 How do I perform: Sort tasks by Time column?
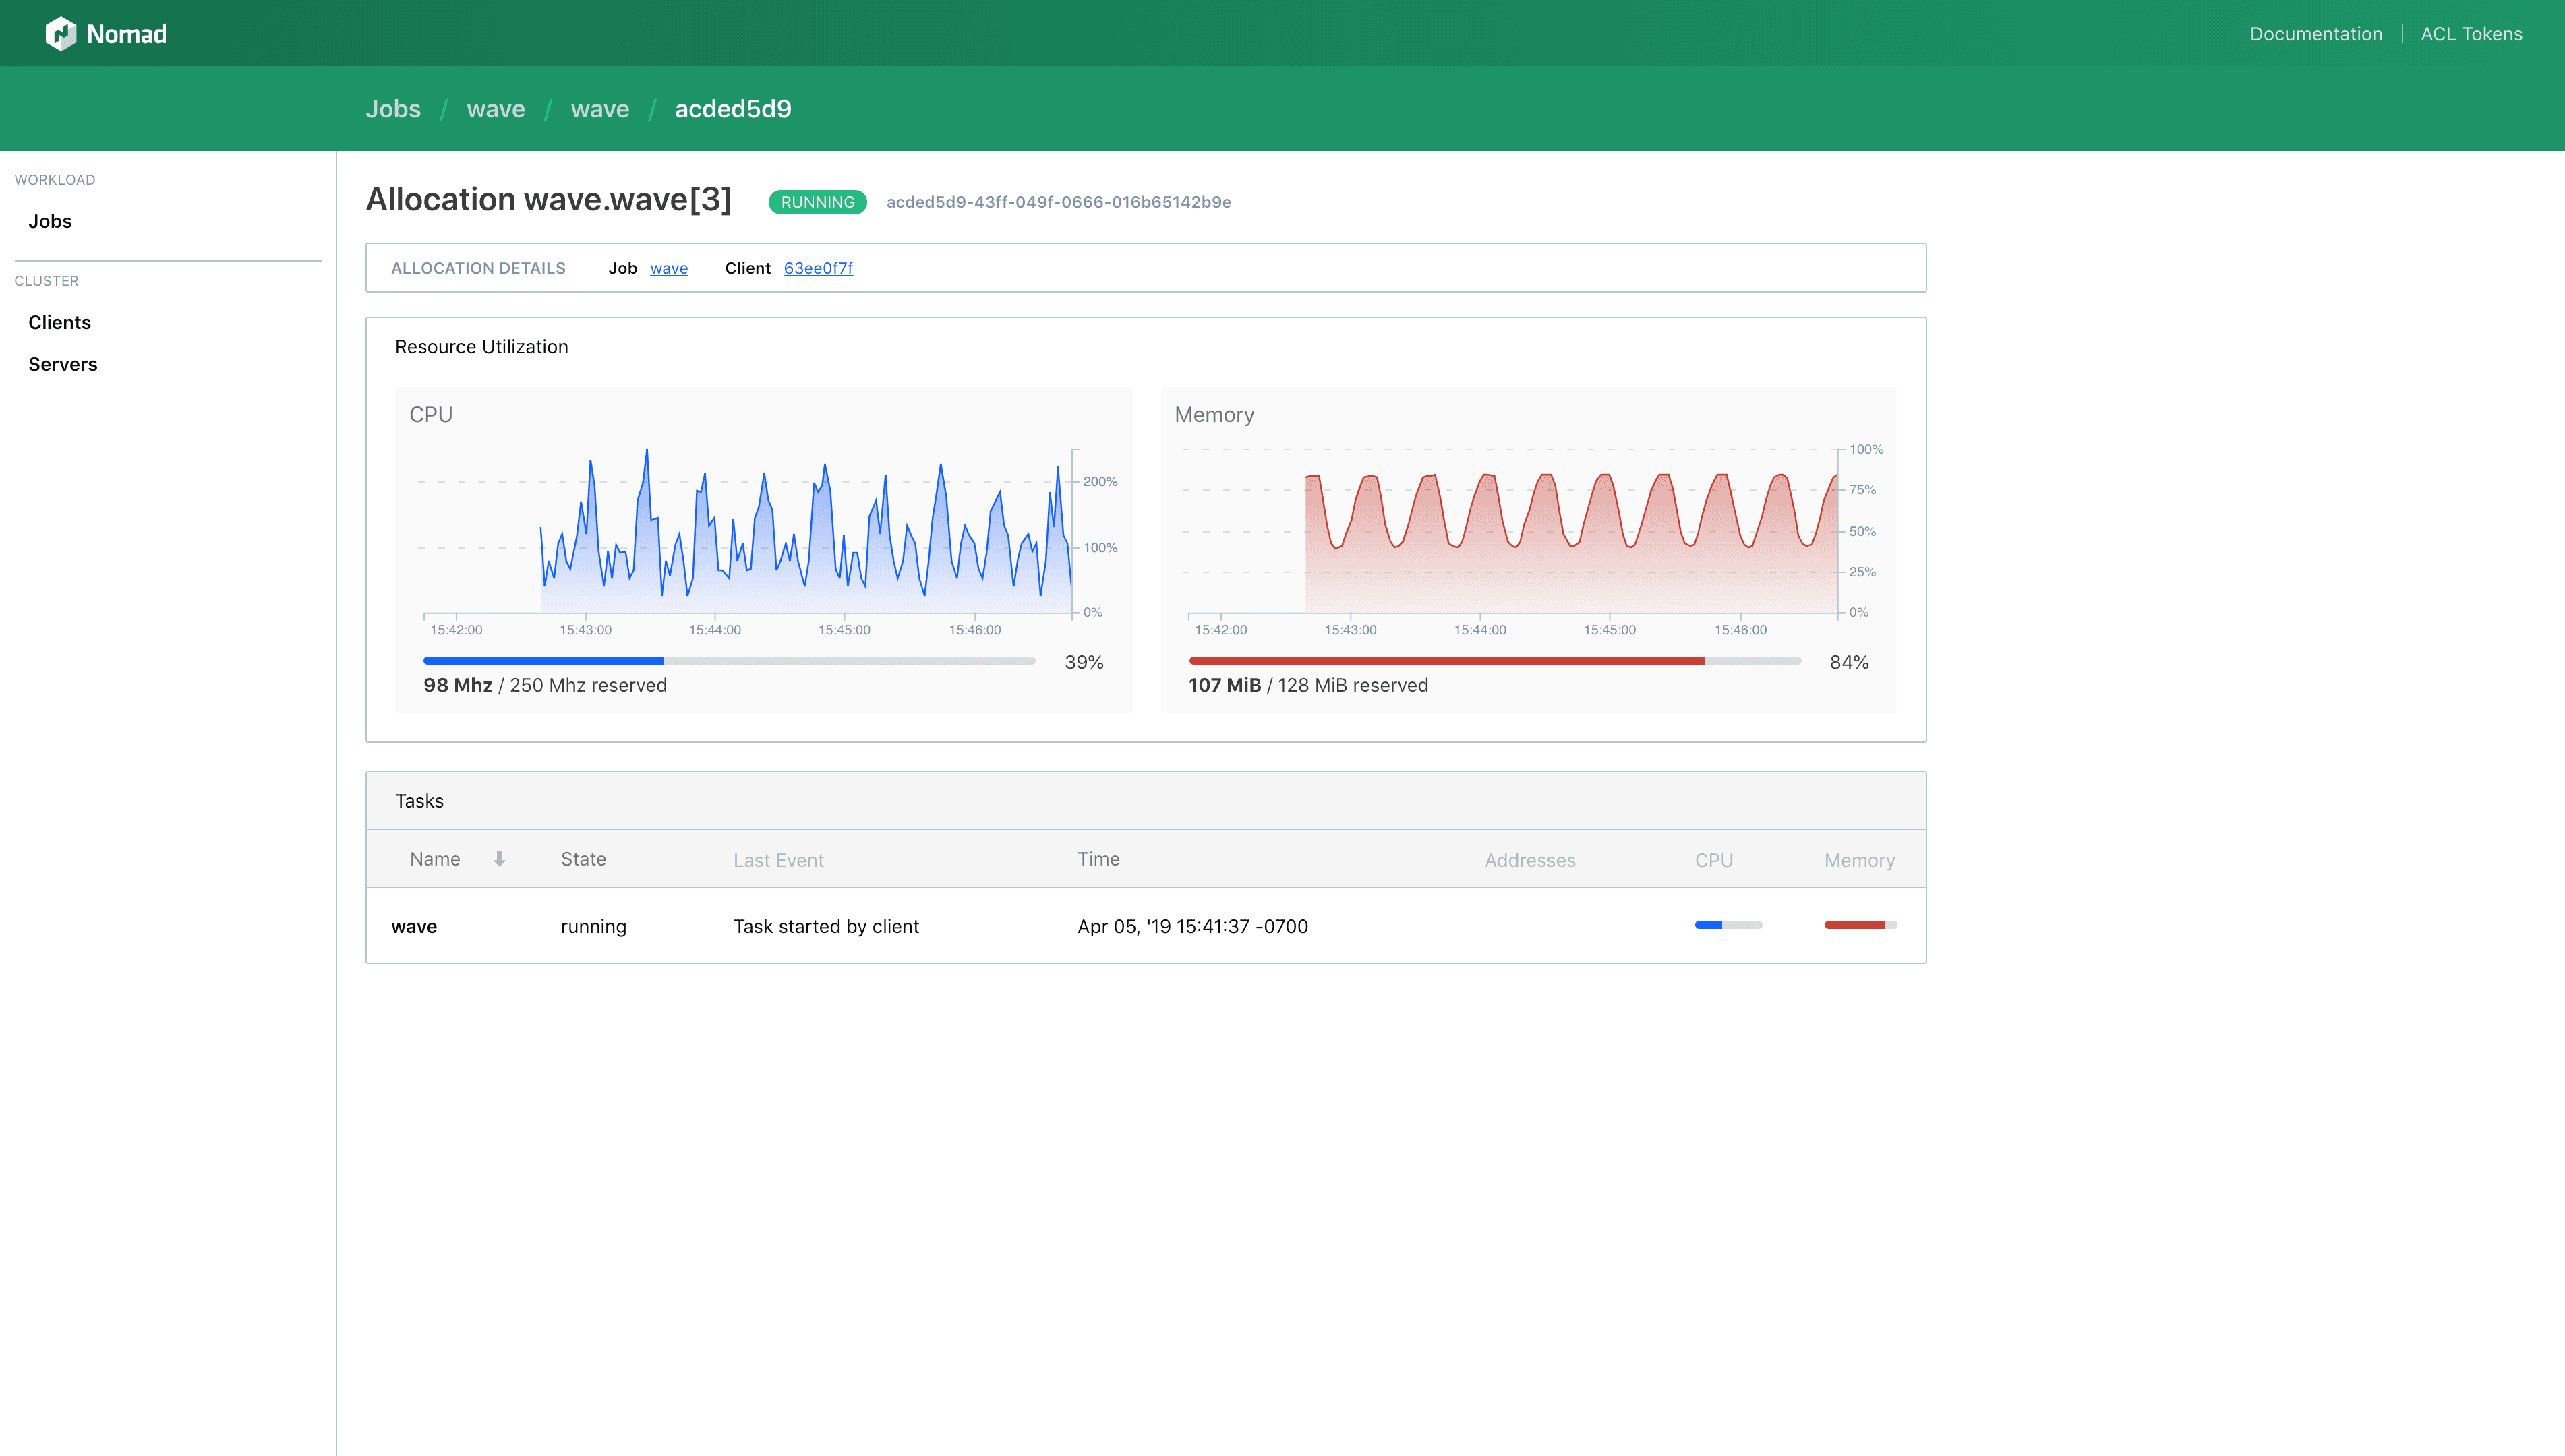tap(1098, 859)
